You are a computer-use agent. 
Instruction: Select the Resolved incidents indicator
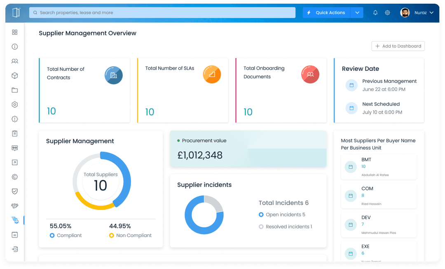pyautogui.click(x=260, y=227)
